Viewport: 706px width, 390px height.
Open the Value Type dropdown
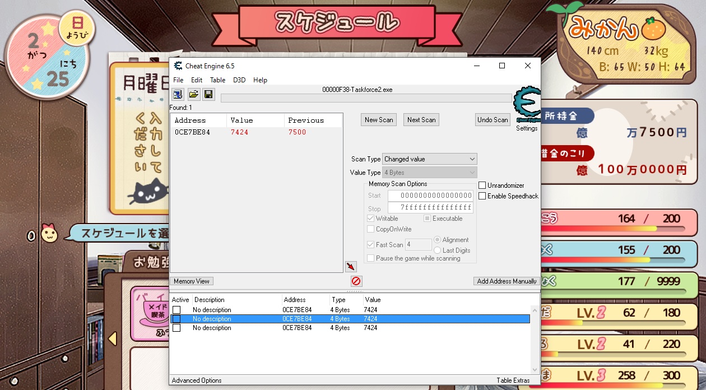[x=429, y=173]
